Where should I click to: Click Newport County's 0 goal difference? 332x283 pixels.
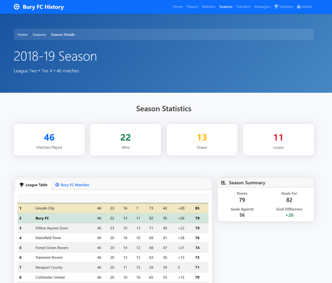[x=179, y=268]
